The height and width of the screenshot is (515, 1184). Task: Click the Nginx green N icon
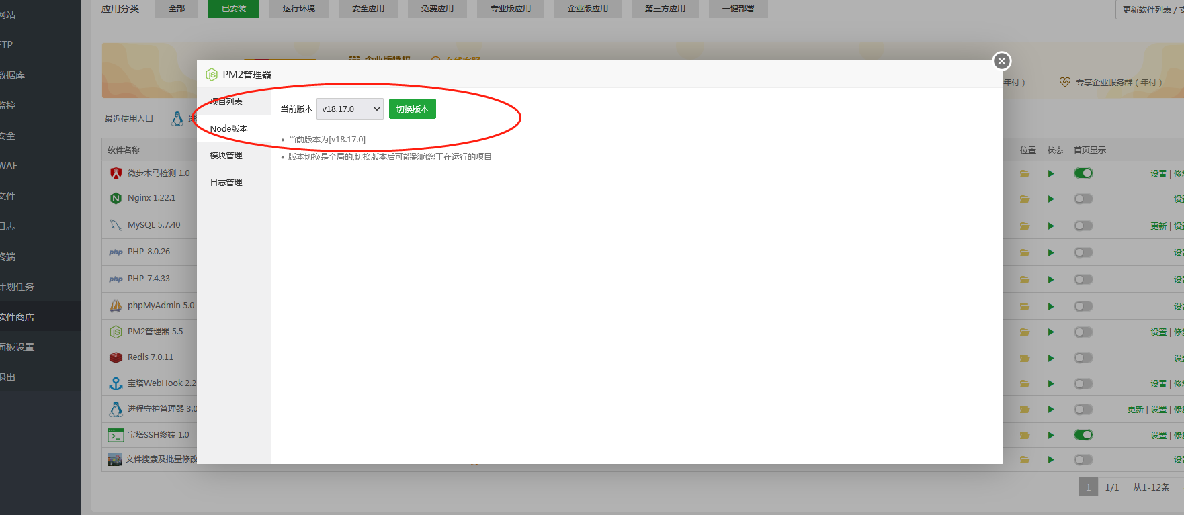coord(116,198)
